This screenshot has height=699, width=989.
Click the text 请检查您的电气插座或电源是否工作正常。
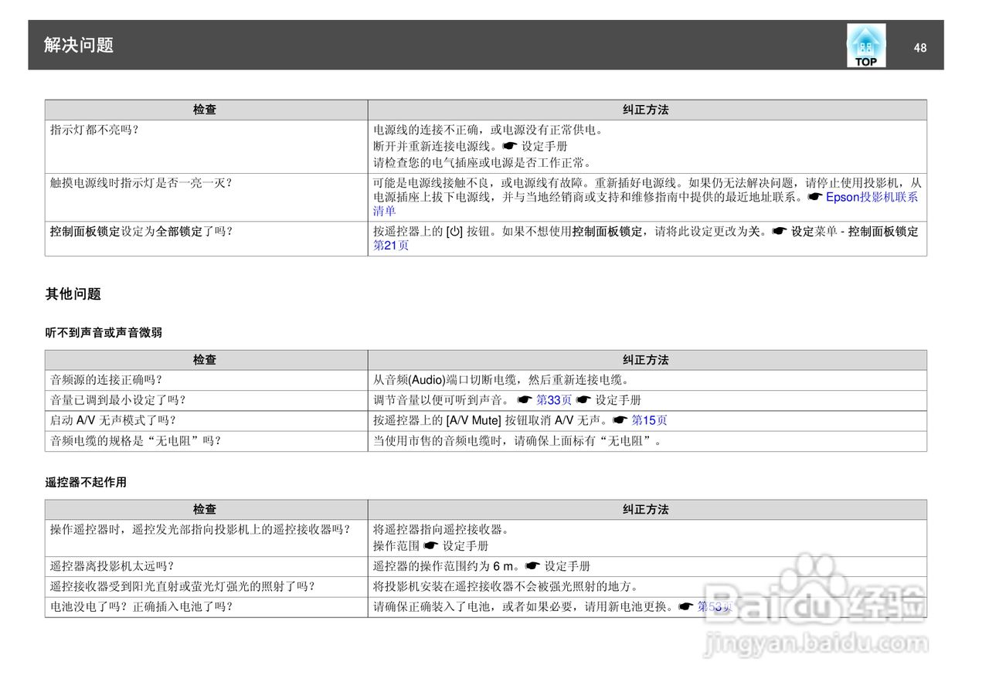coord(483,163)
